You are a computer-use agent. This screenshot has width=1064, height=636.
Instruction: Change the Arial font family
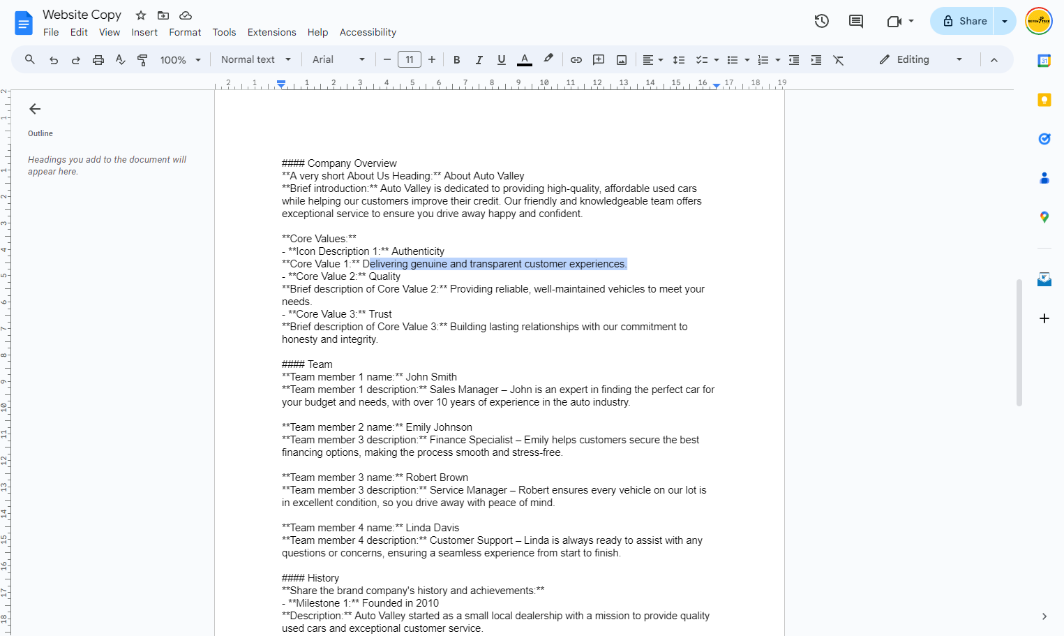[338, 60]
